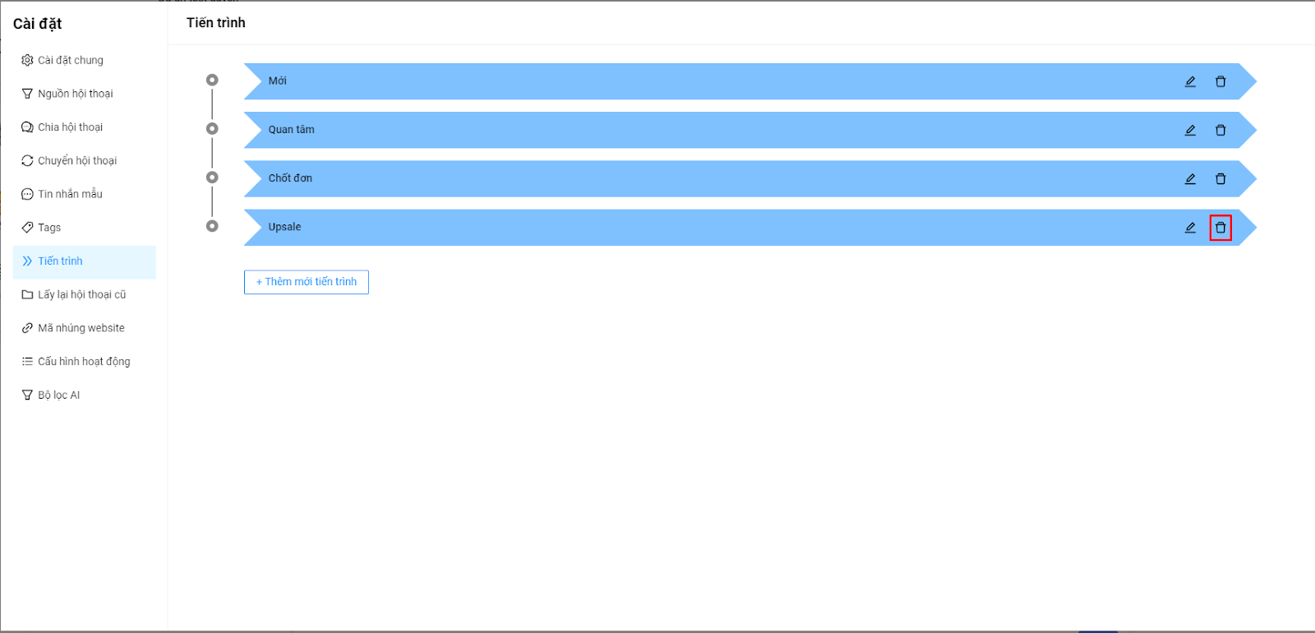
Task: Open Cài đặt chung settings
Action: 71,60
